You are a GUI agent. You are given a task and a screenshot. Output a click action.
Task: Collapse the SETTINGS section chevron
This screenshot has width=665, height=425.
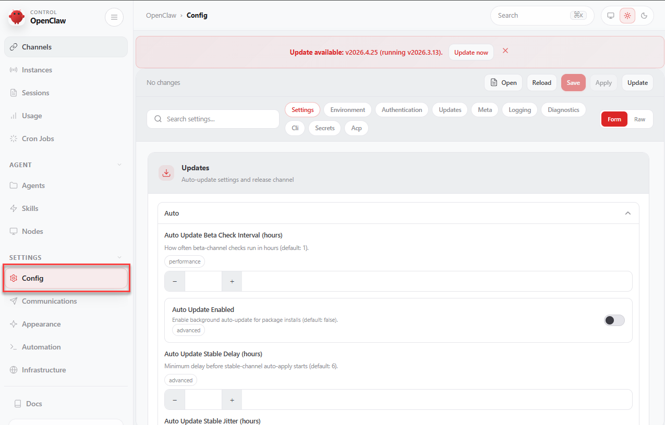(119, 257)
